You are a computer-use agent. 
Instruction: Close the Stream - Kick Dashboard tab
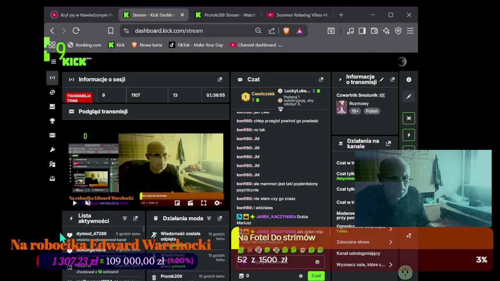pyautogui.click(x=182, y=15)
